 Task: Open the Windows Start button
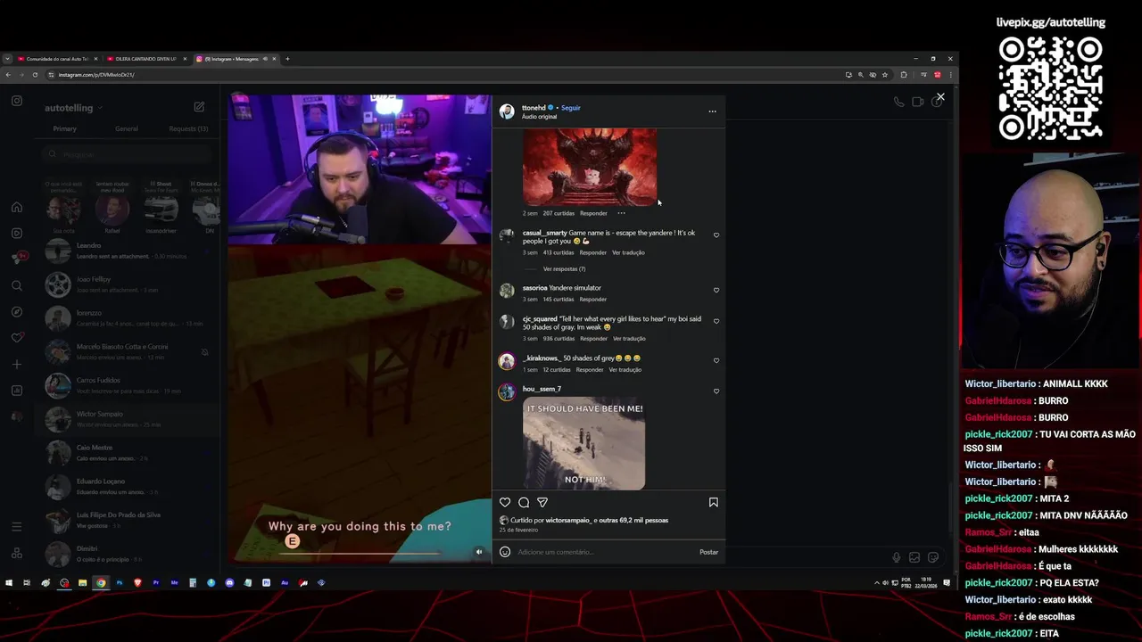[9, 583]
